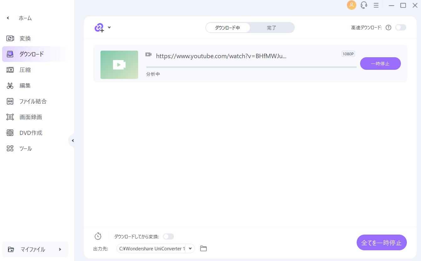Minimize the UniConverter window

tap(391, 5)
